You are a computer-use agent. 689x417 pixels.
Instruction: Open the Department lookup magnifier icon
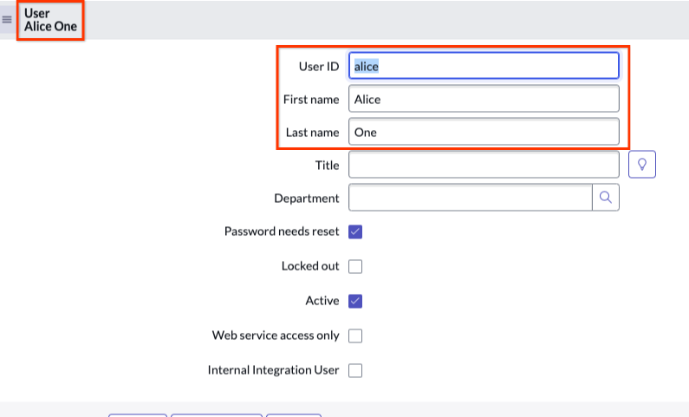click(606, 198)
